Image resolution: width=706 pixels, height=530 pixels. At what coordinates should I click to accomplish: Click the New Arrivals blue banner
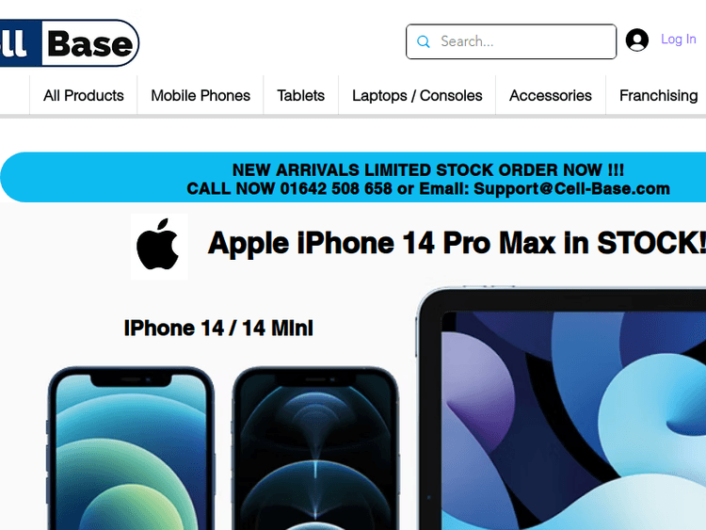353,177
